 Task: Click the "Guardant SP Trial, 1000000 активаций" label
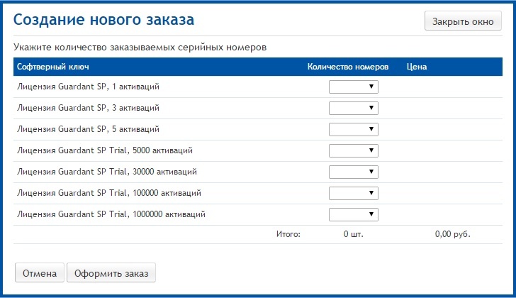click(111, 214)
